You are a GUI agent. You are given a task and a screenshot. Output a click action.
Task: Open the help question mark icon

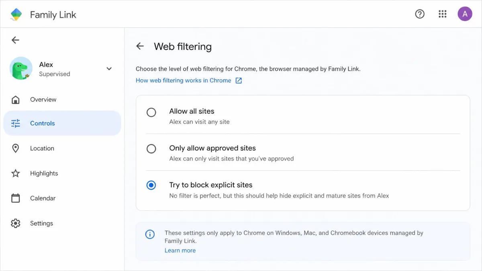pos(420,14)
